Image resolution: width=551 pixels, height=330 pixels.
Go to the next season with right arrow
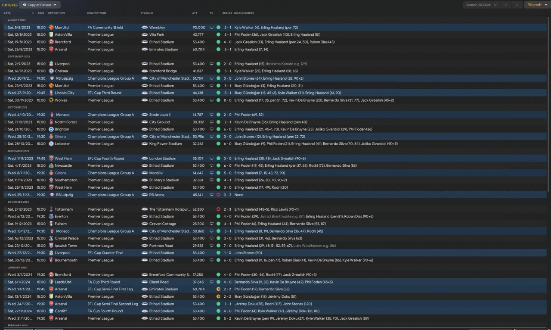[x=517, y=5]
